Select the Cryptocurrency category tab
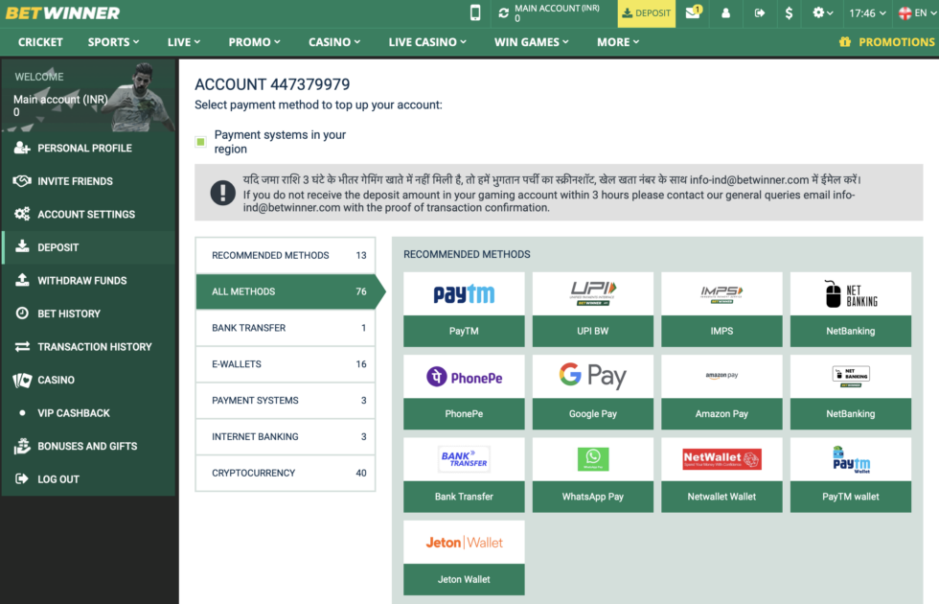This screenshot has height=604, width=939. [x=286, y=473]
